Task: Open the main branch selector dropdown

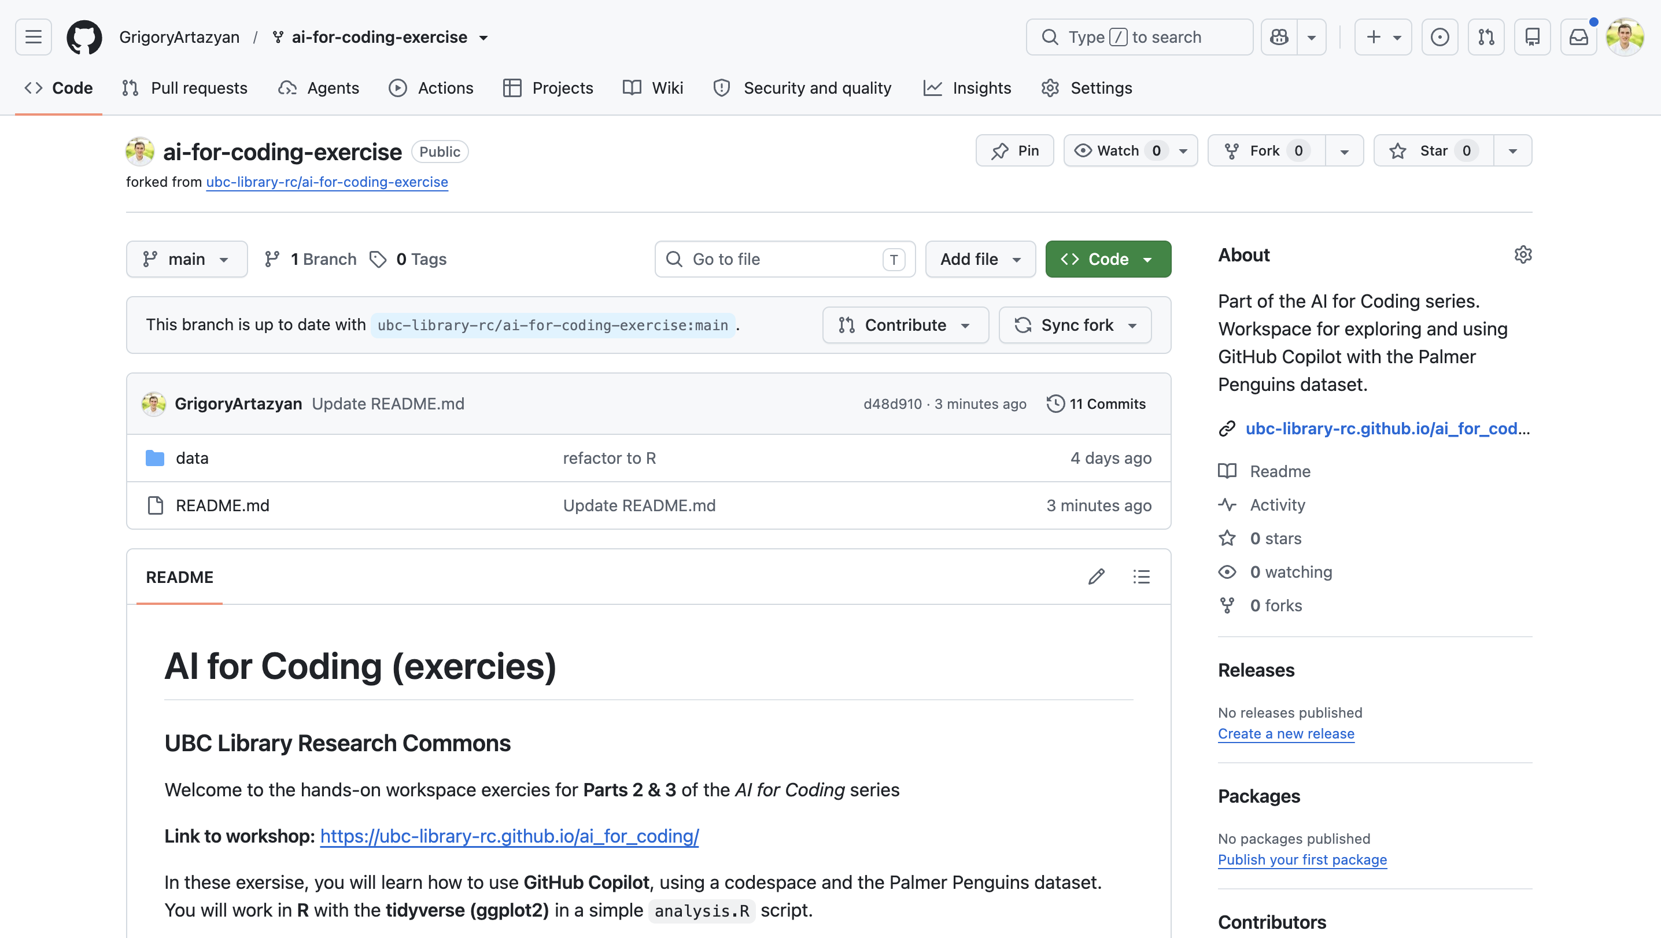Action: coord(187,259)
